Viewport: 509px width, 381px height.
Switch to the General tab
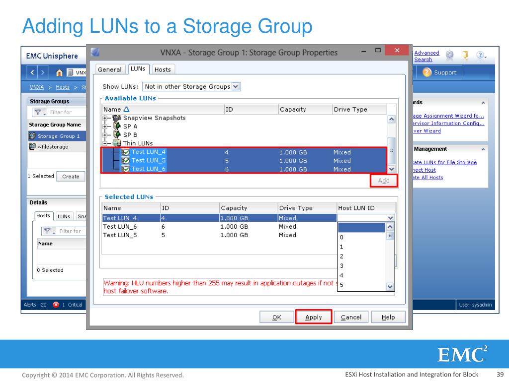point(110,69)
